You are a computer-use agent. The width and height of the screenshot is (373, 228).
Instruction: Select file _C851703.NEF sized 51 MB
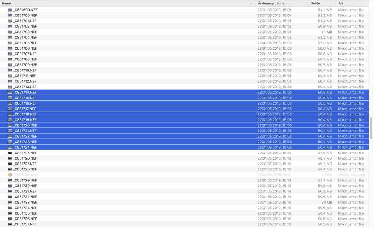coord(184,32)
